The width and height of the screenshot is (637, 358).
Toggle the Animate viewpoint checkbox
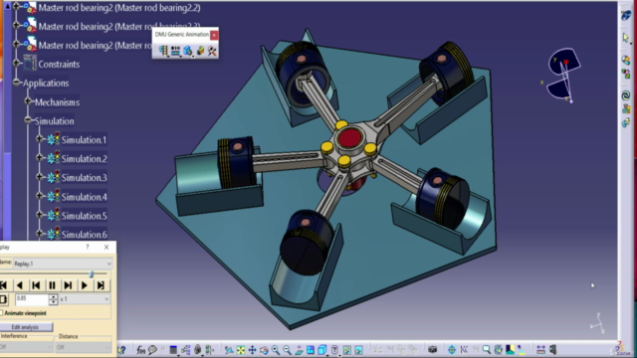tap(2, 313)
